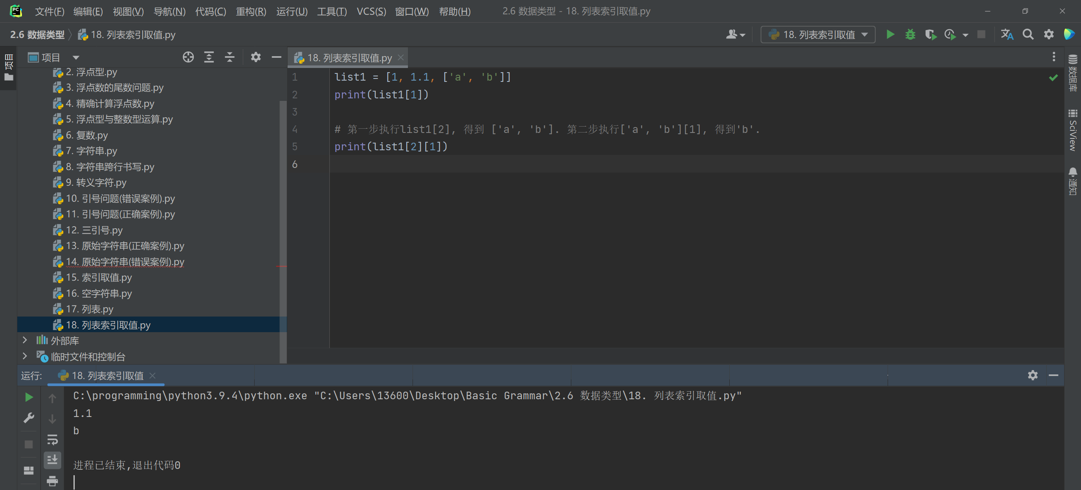Open run configuration dropdown '18. 列表索引取值'

[818, 35]
